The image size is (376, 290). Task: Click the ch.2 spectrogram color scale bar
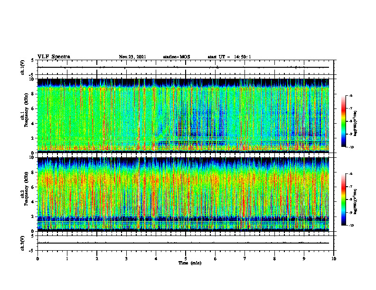point(343,199)
